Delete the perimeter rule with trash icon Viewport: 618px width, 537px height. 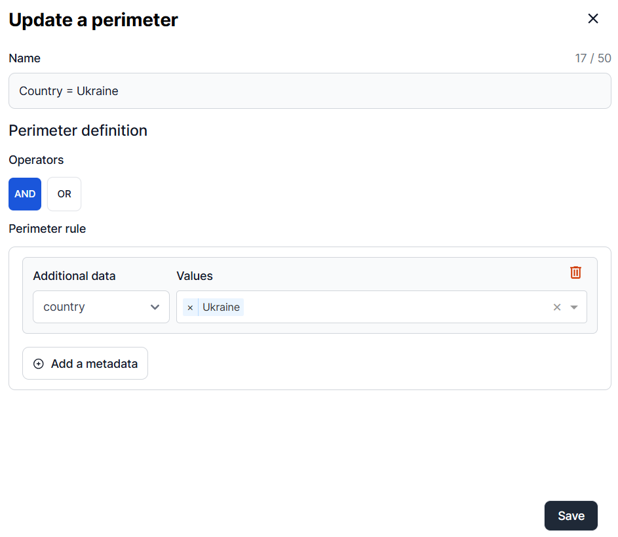click(x=575, y=273)
